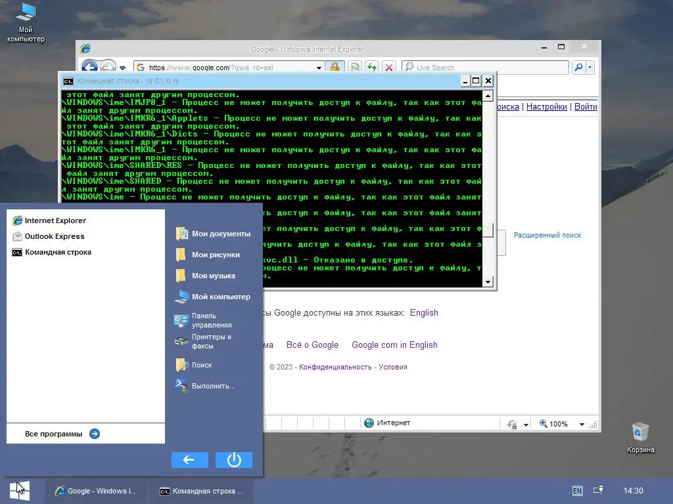Click the Live Search input field
The height and width of the screenshot is (504, 673).
tap(485, 68)
